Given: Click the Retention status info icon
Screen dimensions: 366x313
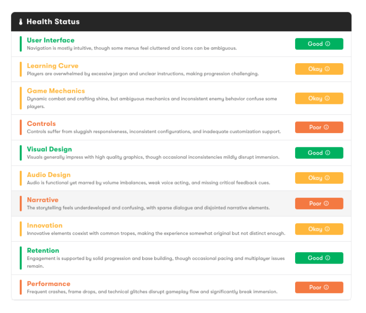Looking at the screenshot, I should [328, 258].
